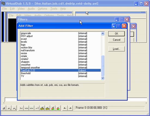Go to next keyframe
This screenshot has width=150, height=116.
[x=47, y=108]
